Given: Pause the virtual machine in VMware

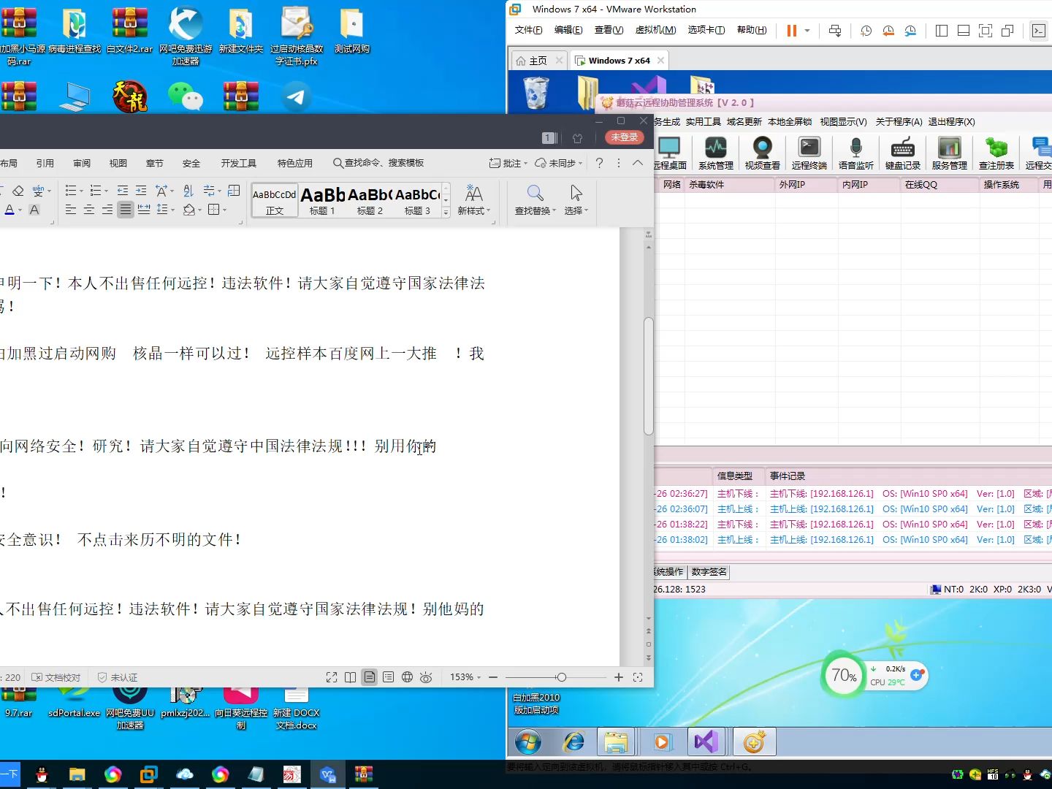Looking at the screenshot, I should pyautogui.click(x=791, y=31).
